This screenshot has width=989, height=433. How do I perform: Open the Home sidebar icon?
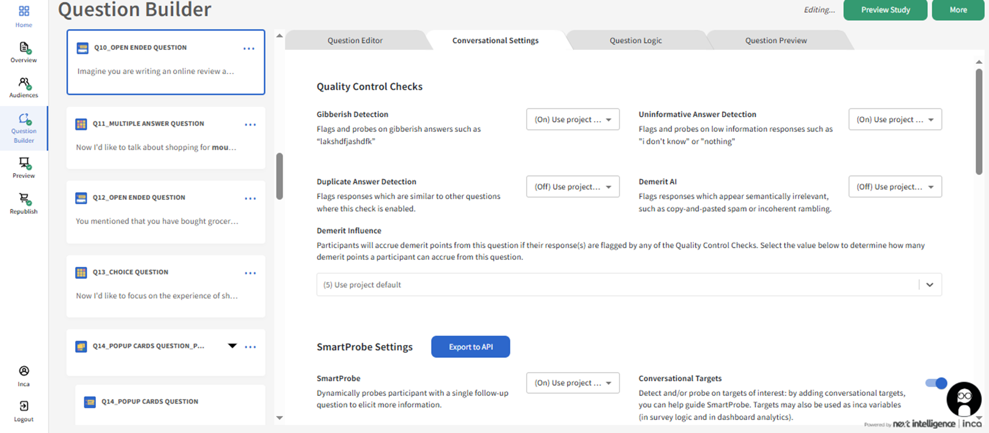tap(24, 11)
